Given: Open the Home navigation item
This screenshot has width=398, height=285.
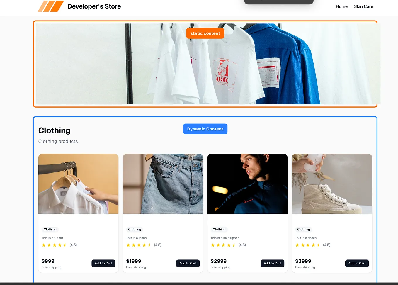Looking at the screenshot, I should point(341,6).
